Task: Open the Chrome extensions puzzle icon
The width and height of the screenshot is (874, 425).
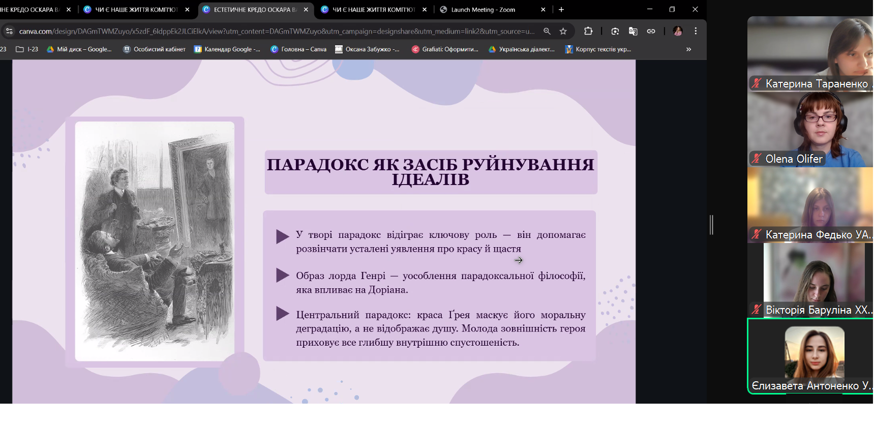Action: click(x=588, y=32)
